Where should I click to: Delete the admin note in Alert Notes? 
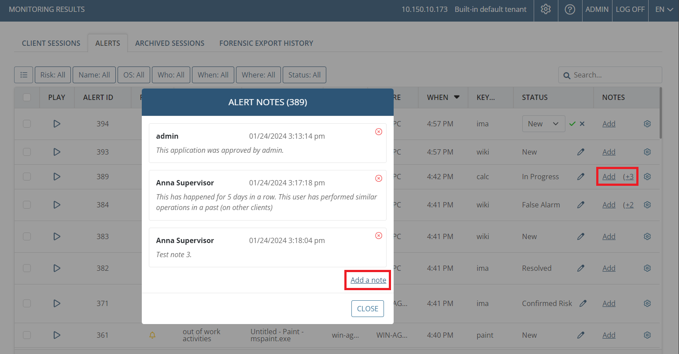pyautogui.click(x=378, y=132)
